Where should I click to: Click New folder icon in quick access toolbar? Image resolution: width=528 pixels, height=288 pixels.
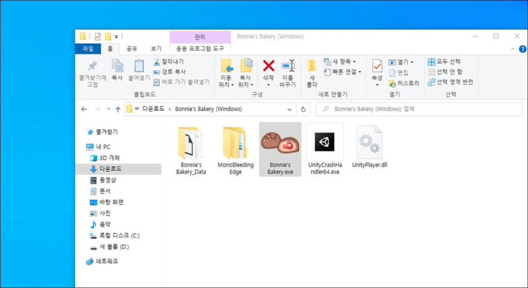click(x=108, y=37)
